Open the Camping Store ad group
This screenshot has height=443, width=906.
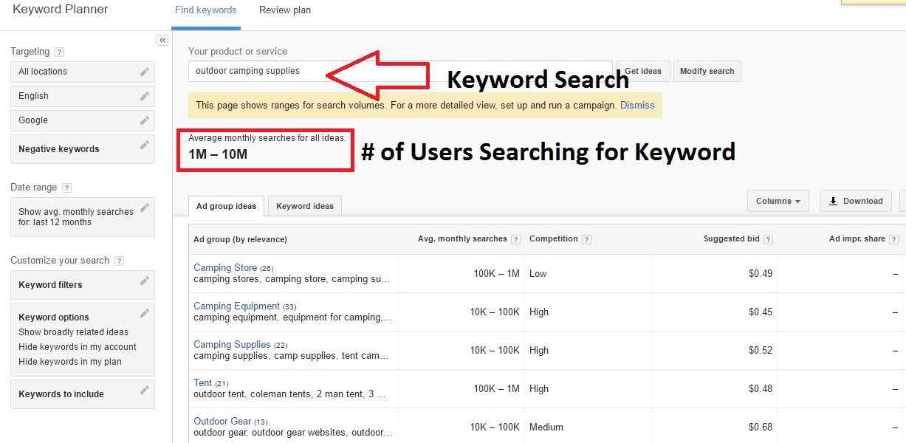[225, 268]
